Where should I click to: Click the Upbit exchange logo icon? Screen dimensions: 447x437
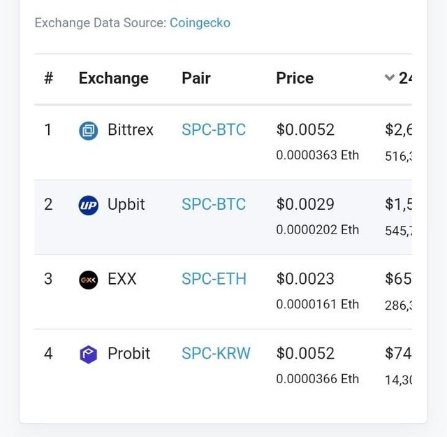(x=89, y=205)
